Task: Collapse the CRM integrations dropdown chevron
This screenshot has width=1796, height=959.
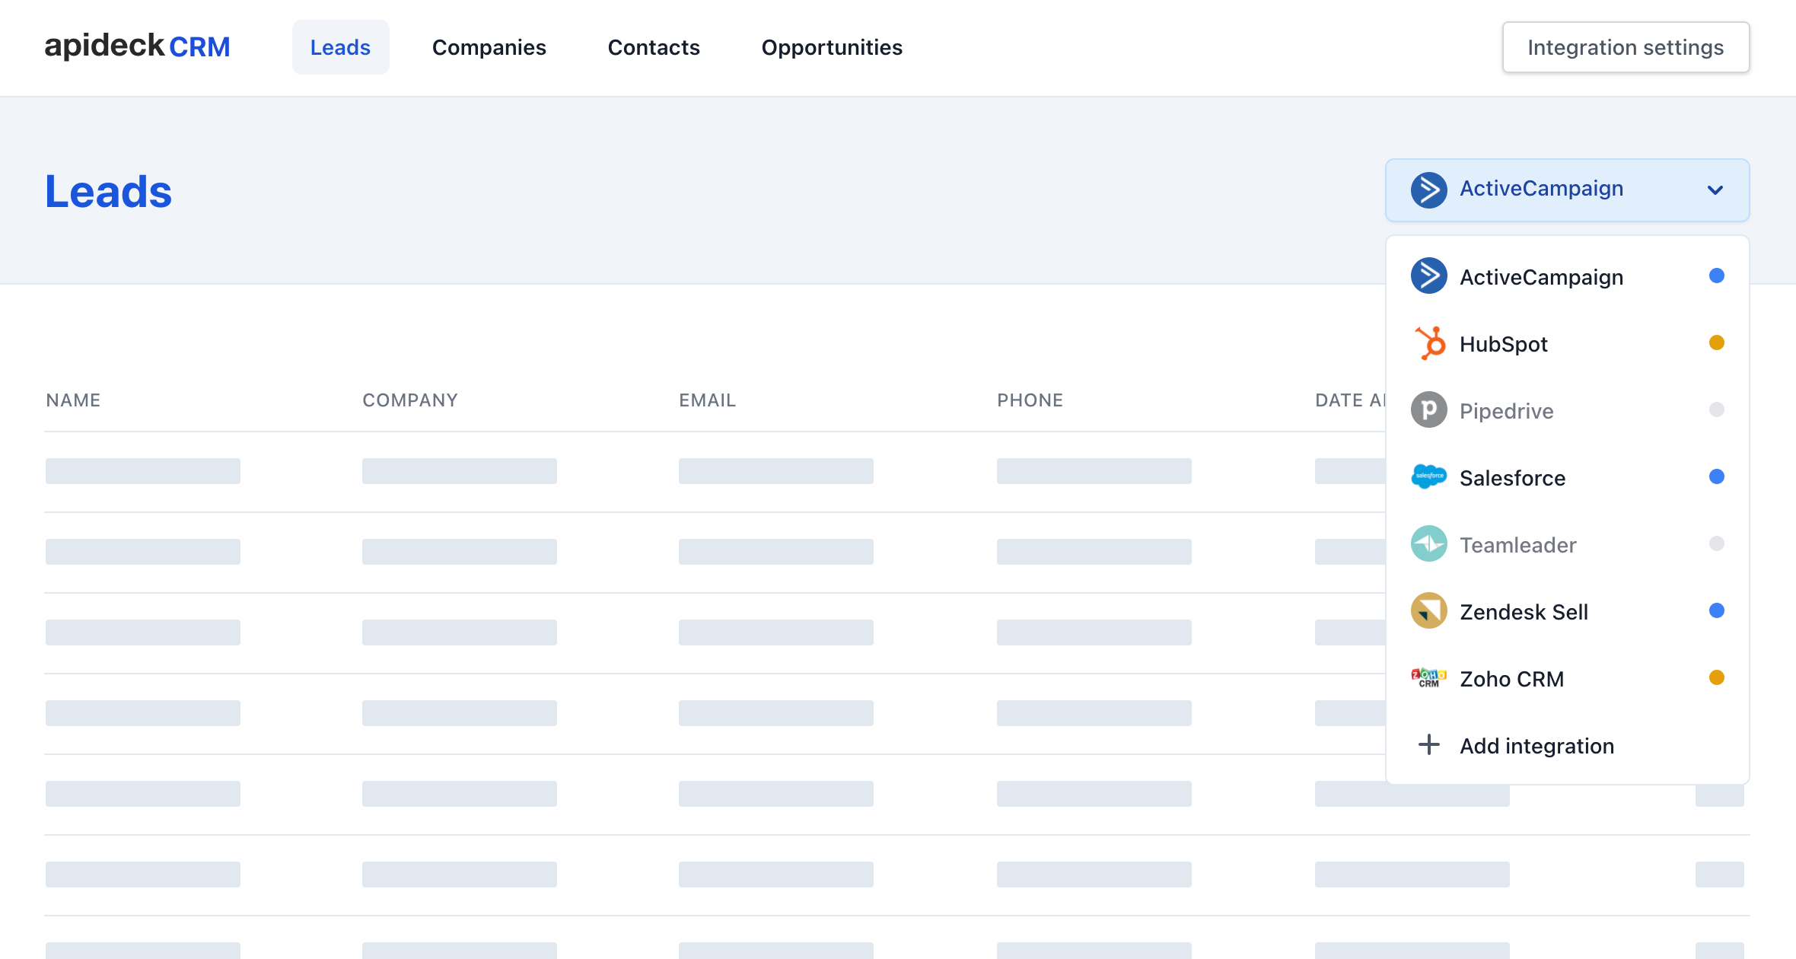Action: point(1715,190)
